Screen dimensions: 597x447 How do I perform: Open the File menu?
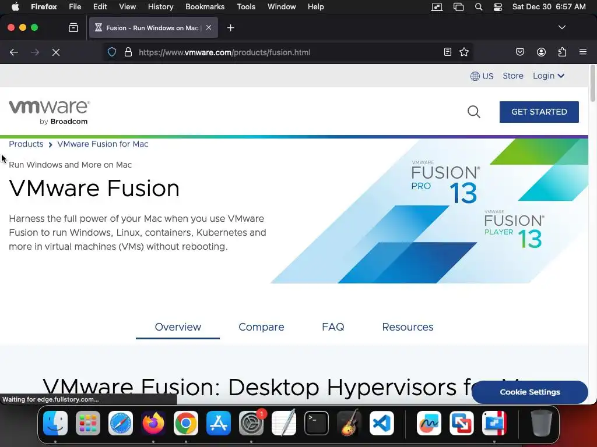pos(75,7)
